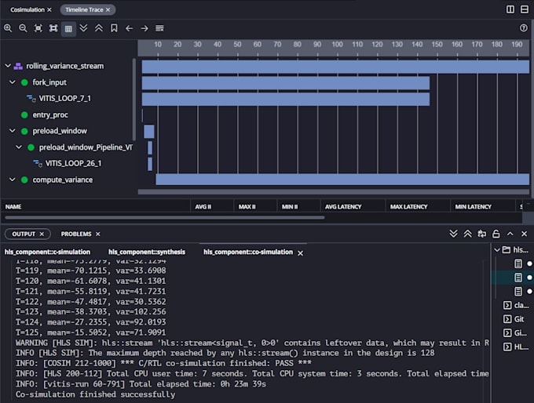Image resolution: width=534 pixels, height=403 pixels.
Task: Close the co-simulation output tab
Action: pyautogui.click(x=300, y=253)
